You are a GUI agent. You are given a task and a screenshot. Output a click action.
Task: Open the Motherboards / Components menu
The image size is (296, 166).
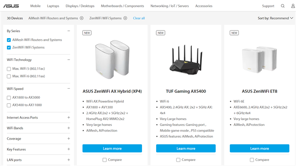122,6
